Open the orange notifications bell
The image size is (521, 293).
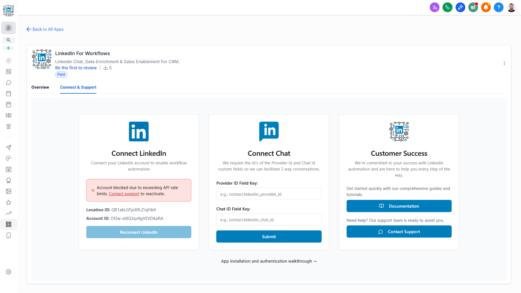486,7
